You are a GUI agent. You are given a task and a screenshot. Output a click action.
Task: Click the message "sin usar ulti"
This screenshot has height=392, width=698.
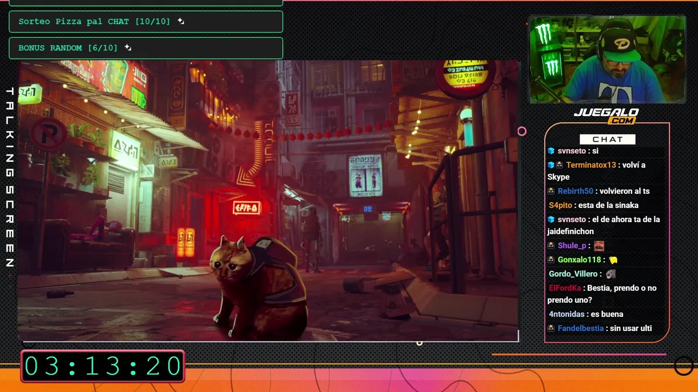631,328
